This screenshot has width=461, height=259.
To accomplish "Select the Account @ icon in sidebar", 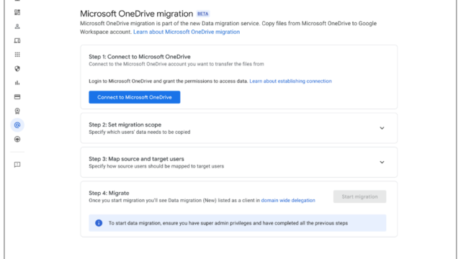I will [x=17, y=125].
